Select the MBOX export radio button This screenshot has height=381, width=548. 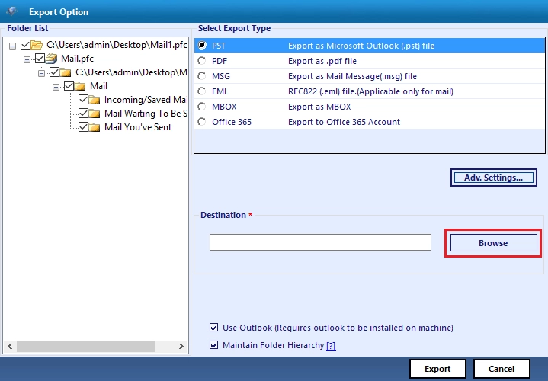(202, 107)
